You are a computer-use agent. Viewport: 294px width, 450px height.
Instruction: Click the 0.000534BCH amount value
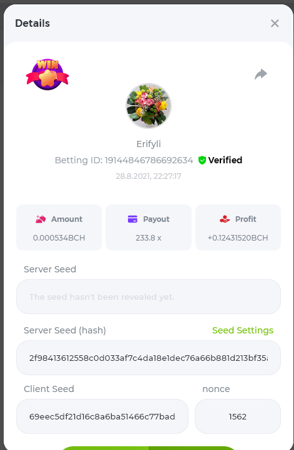pos(59,238)
